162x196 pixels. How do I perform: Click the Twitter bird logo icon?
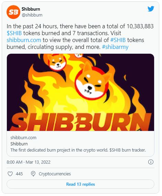pos(151,9)
